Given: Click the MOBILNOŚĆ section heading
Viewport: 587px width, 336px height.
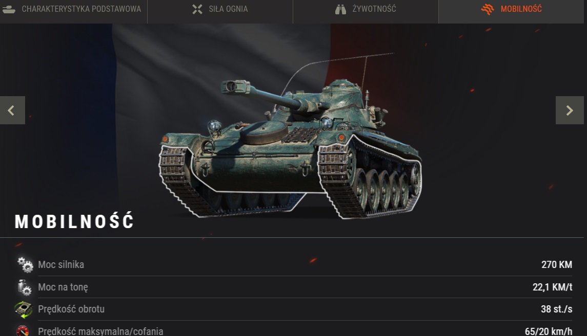Looking at the screenshot, I should [x=74, y=221].
